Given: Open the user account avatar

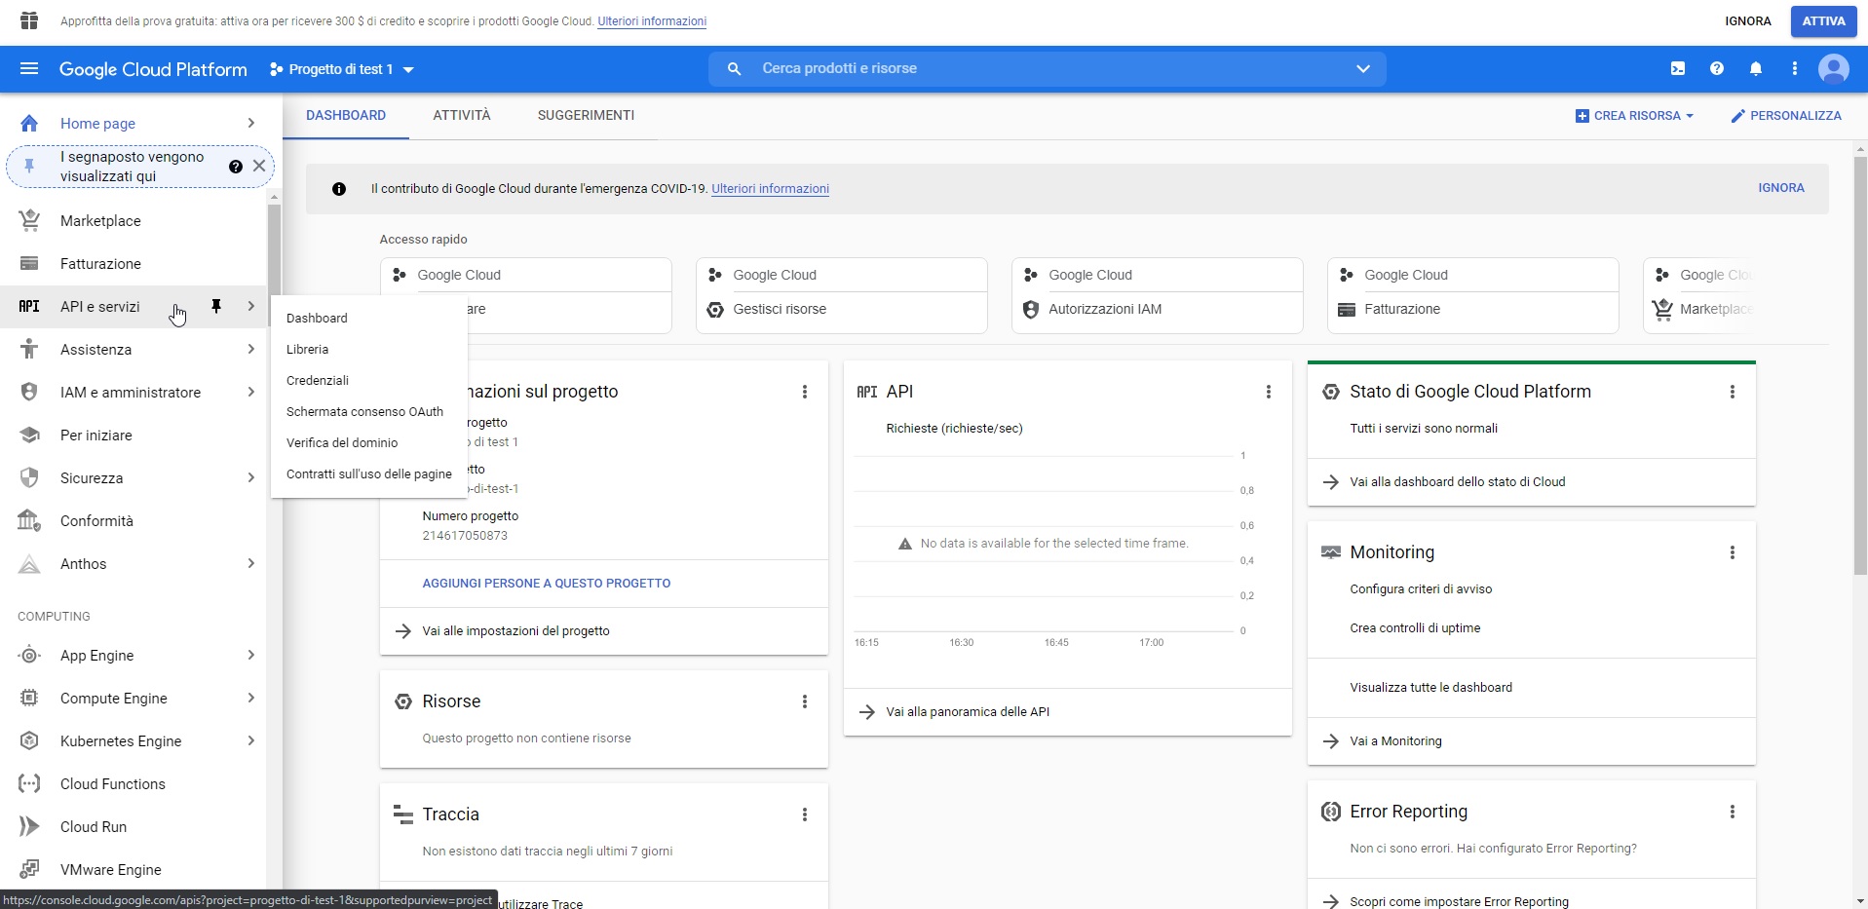Looking at the screenshot, I should coord(1833,69).
